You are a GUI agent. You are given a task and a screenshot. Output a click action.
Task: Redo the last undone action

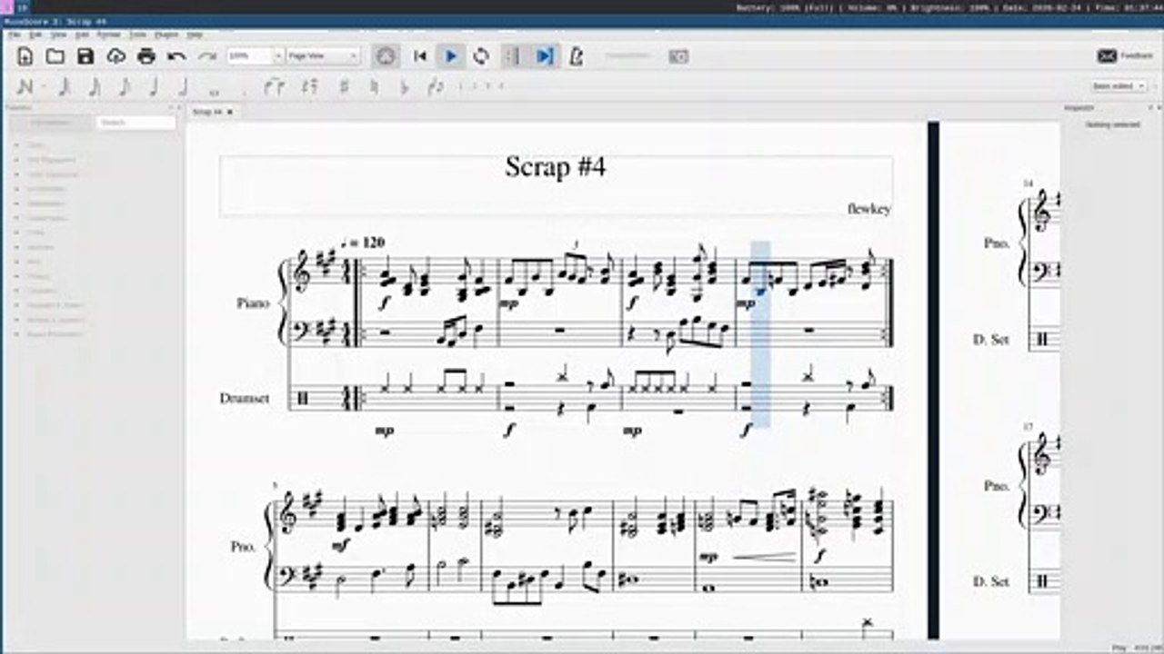(x=207, y=56)
